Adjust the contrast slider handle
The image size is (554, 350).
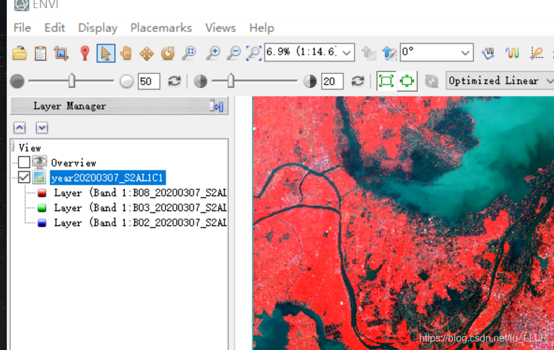point(231,81)
